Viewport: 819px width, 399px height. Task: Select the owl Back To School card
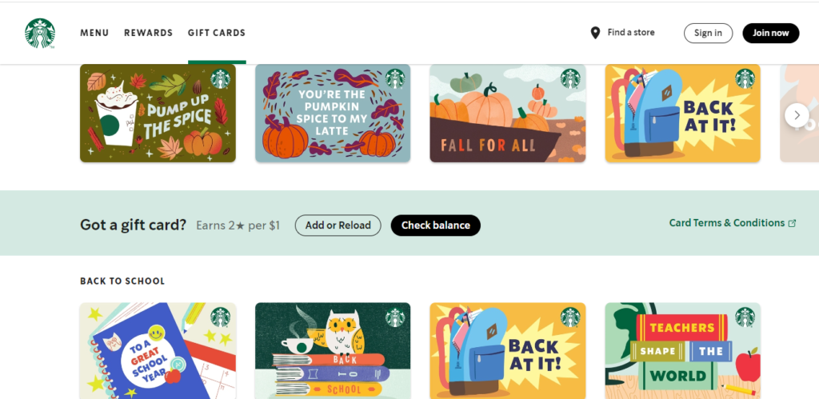[333, 351]
